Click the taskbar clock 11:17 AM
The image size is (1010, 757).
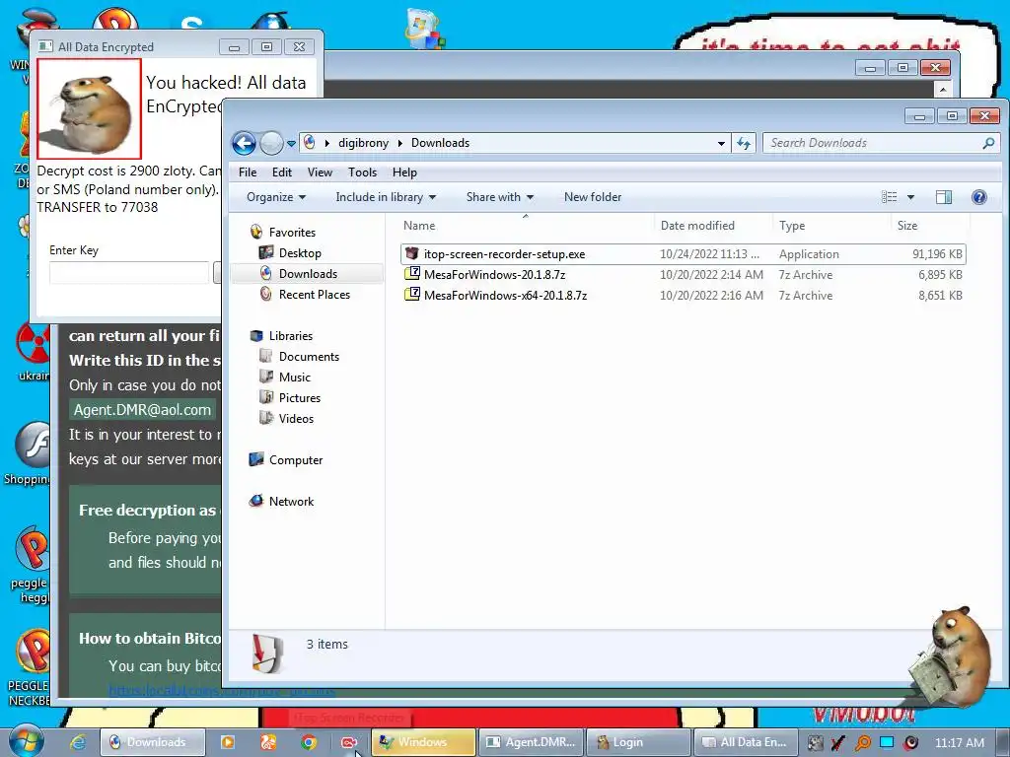[x=959, y=742]
